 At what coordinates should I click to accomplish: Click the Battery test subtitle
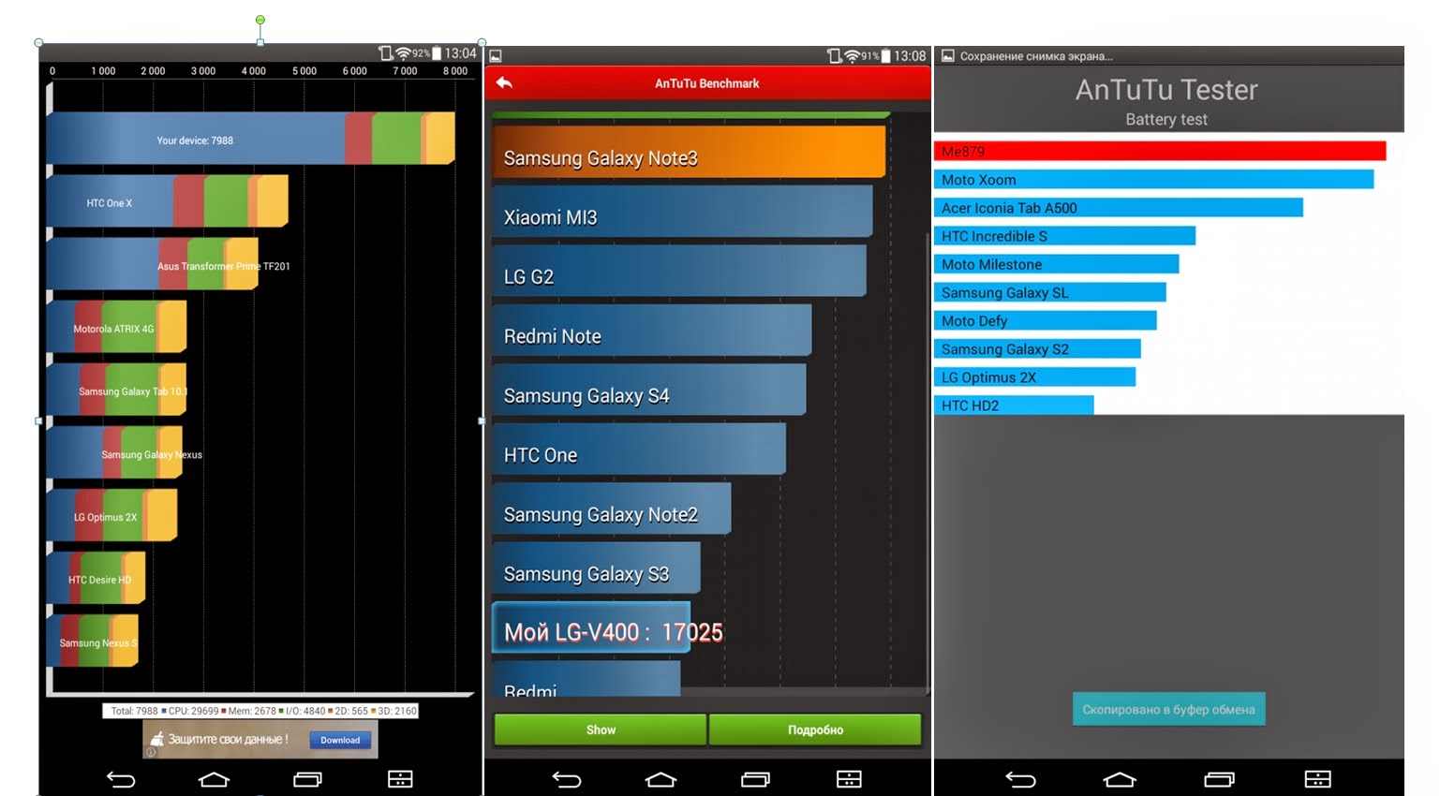tap(1166, 120)
